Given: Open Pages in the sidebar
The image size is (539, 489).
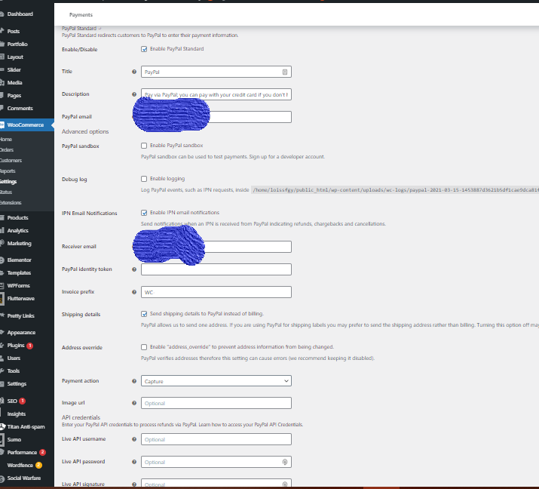Looking at the screenshot, I should pos(14,96).
